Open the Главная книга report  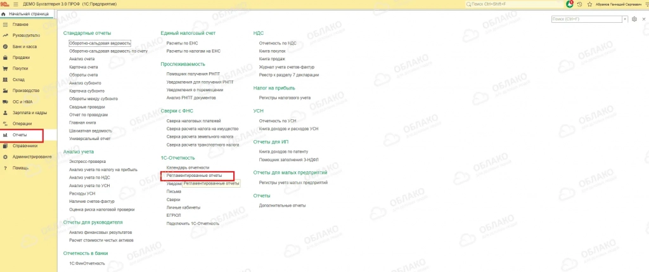[x=83, y=122]
